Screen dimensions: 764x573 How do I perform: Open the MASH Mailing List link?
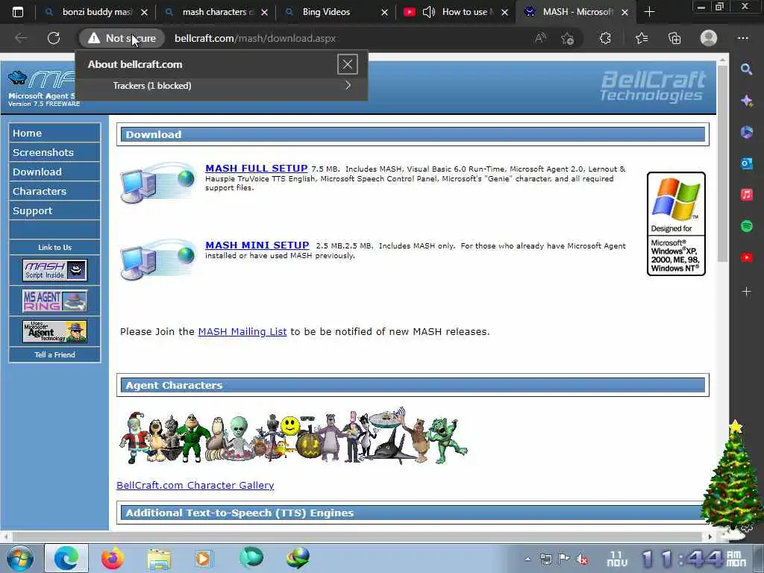point(242,332)
